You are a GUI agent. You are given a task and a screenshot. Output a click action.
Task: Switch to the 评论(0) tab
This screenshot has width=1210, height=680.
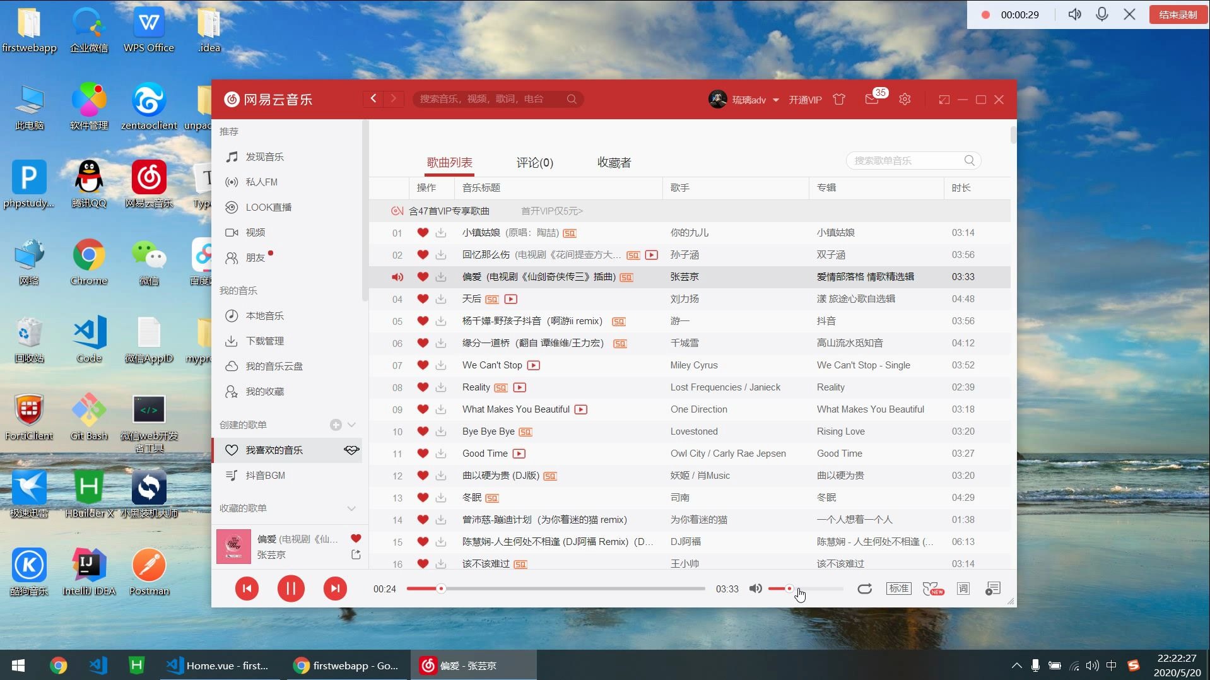pos(534,162)
